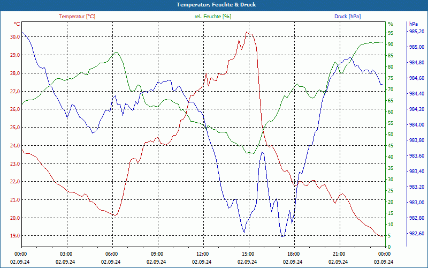
Task: Click the 983,60 pressure axis value
Action: click(417, 156)
